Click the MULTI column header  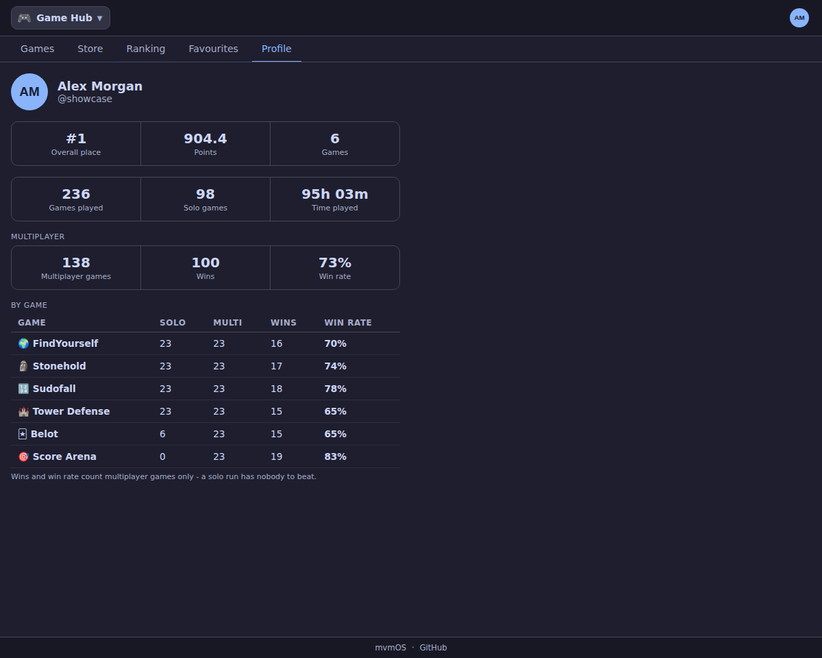[227, 323]
